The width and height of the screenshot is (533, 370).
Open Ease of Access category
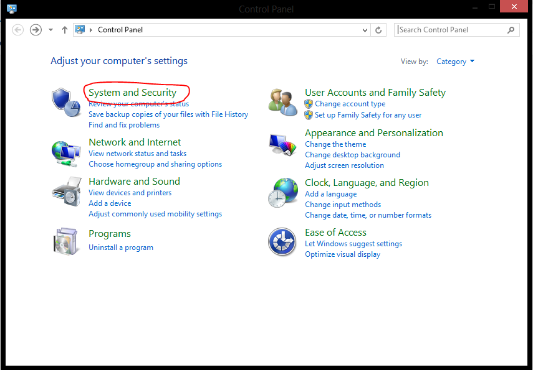pyautogui.click(x=335, y=233)
